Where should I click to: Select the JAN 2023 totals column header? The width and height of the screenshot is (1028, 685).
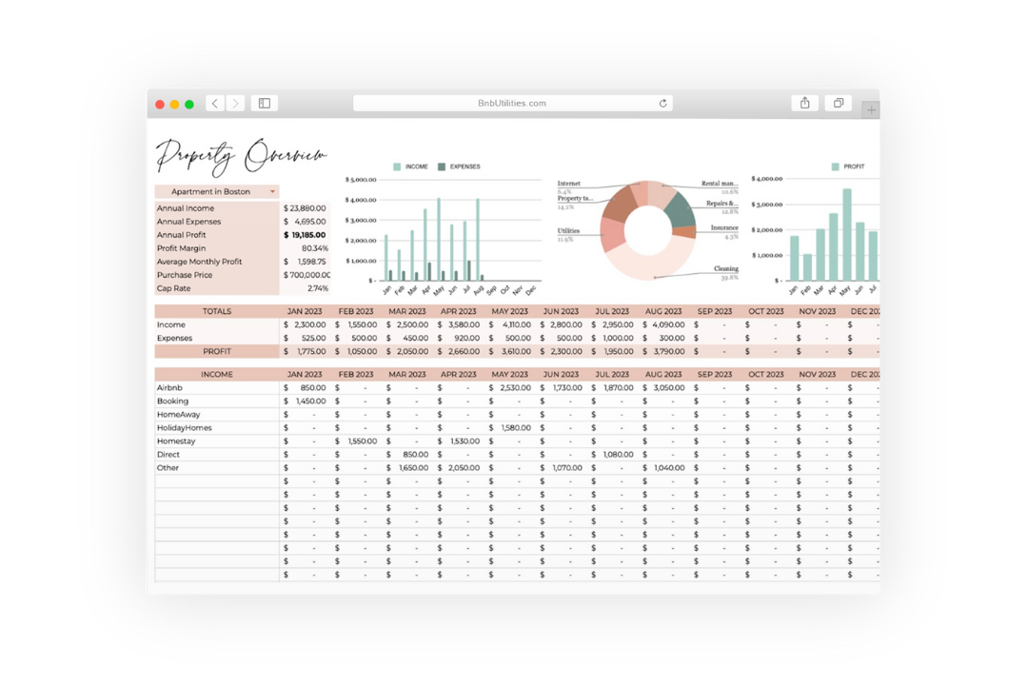tap(305, 311)
